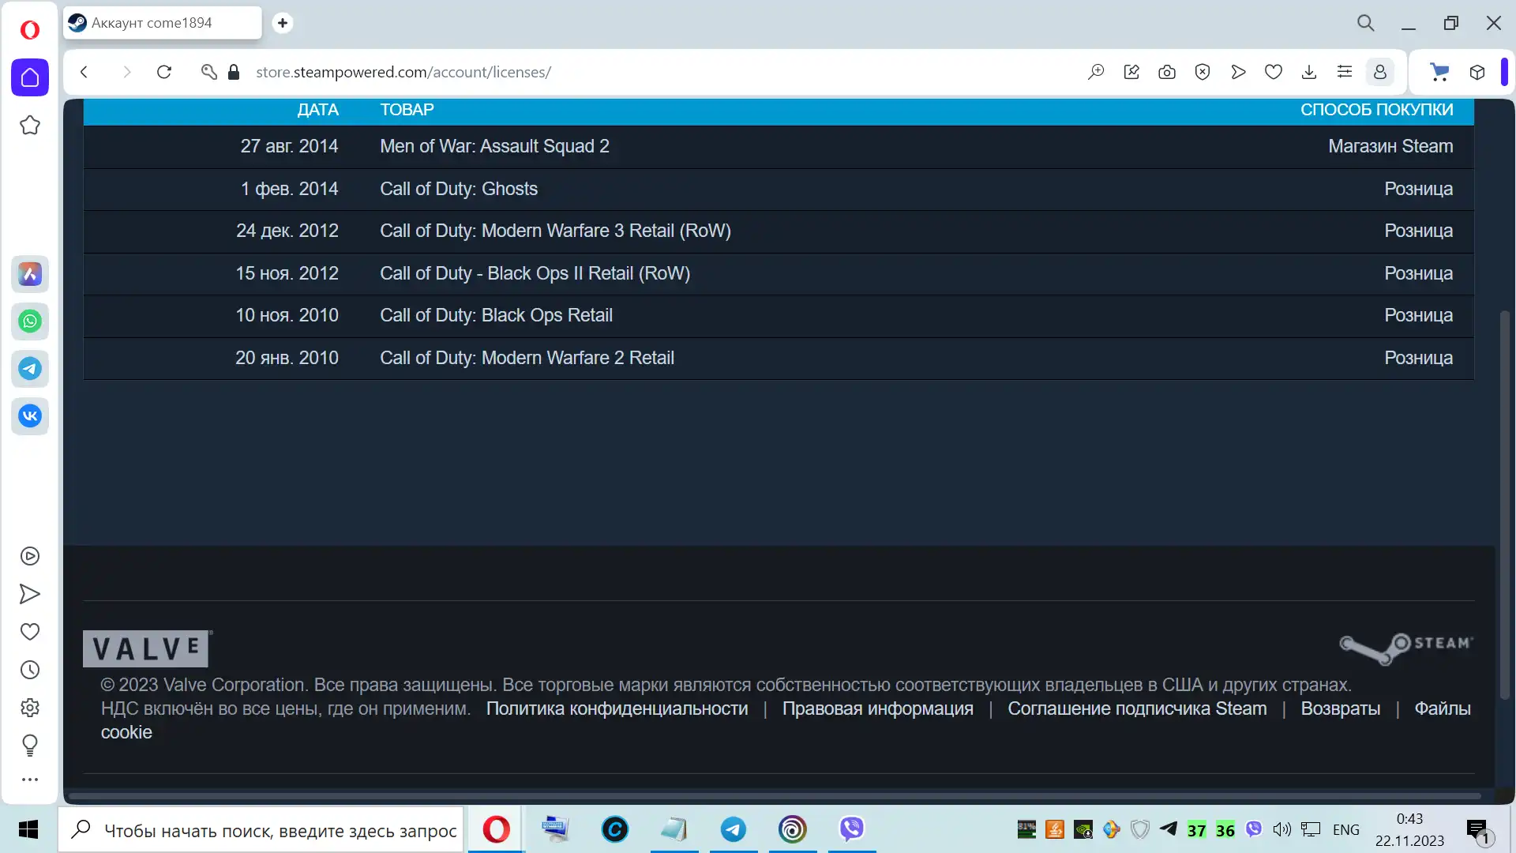
Task: Click the ДАТА column header
Action: (x=317, y=110)
